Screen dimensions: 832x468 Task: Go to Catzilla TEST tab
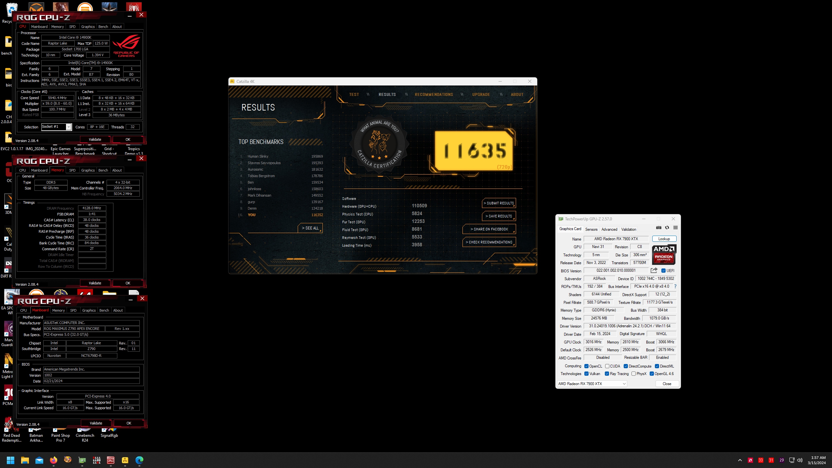(x=354, y=95)
